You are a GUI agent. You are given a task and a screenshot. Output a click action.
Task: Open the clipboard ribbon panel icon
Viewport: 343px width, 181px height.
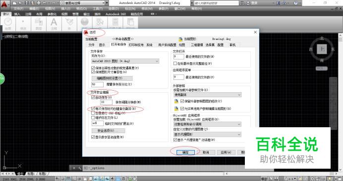coord(130,22)
